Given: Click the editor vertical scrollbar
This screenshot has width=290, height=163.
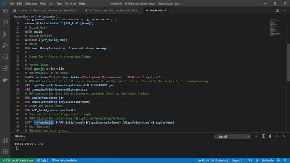Looking at the screenshot, I should click(x=288, y=62).
